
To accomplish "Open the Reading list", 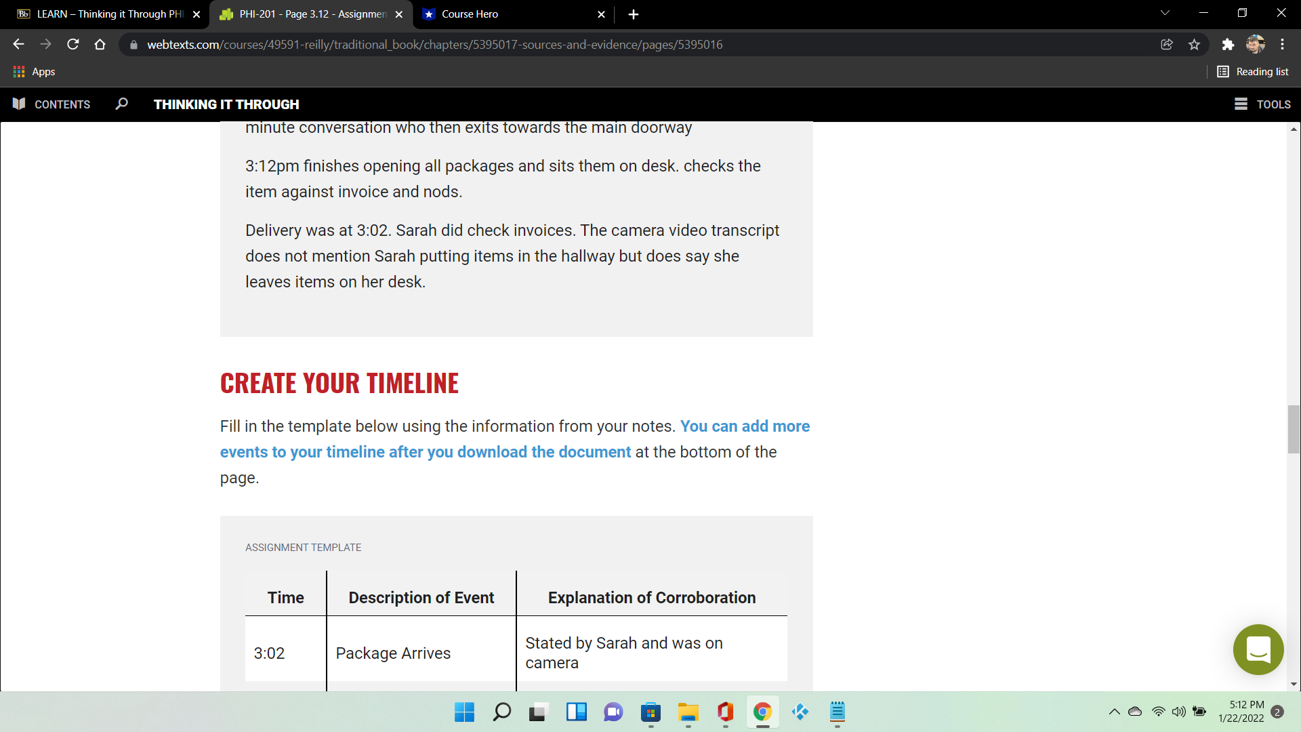I will tap(1253, 72).
